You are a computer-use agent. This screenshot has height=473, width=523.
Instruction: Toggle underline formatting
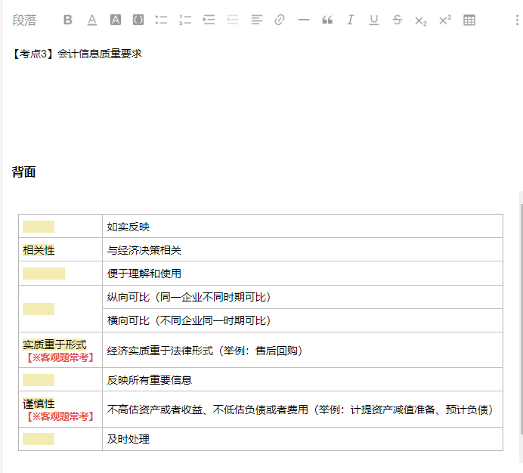coord(374,20)
